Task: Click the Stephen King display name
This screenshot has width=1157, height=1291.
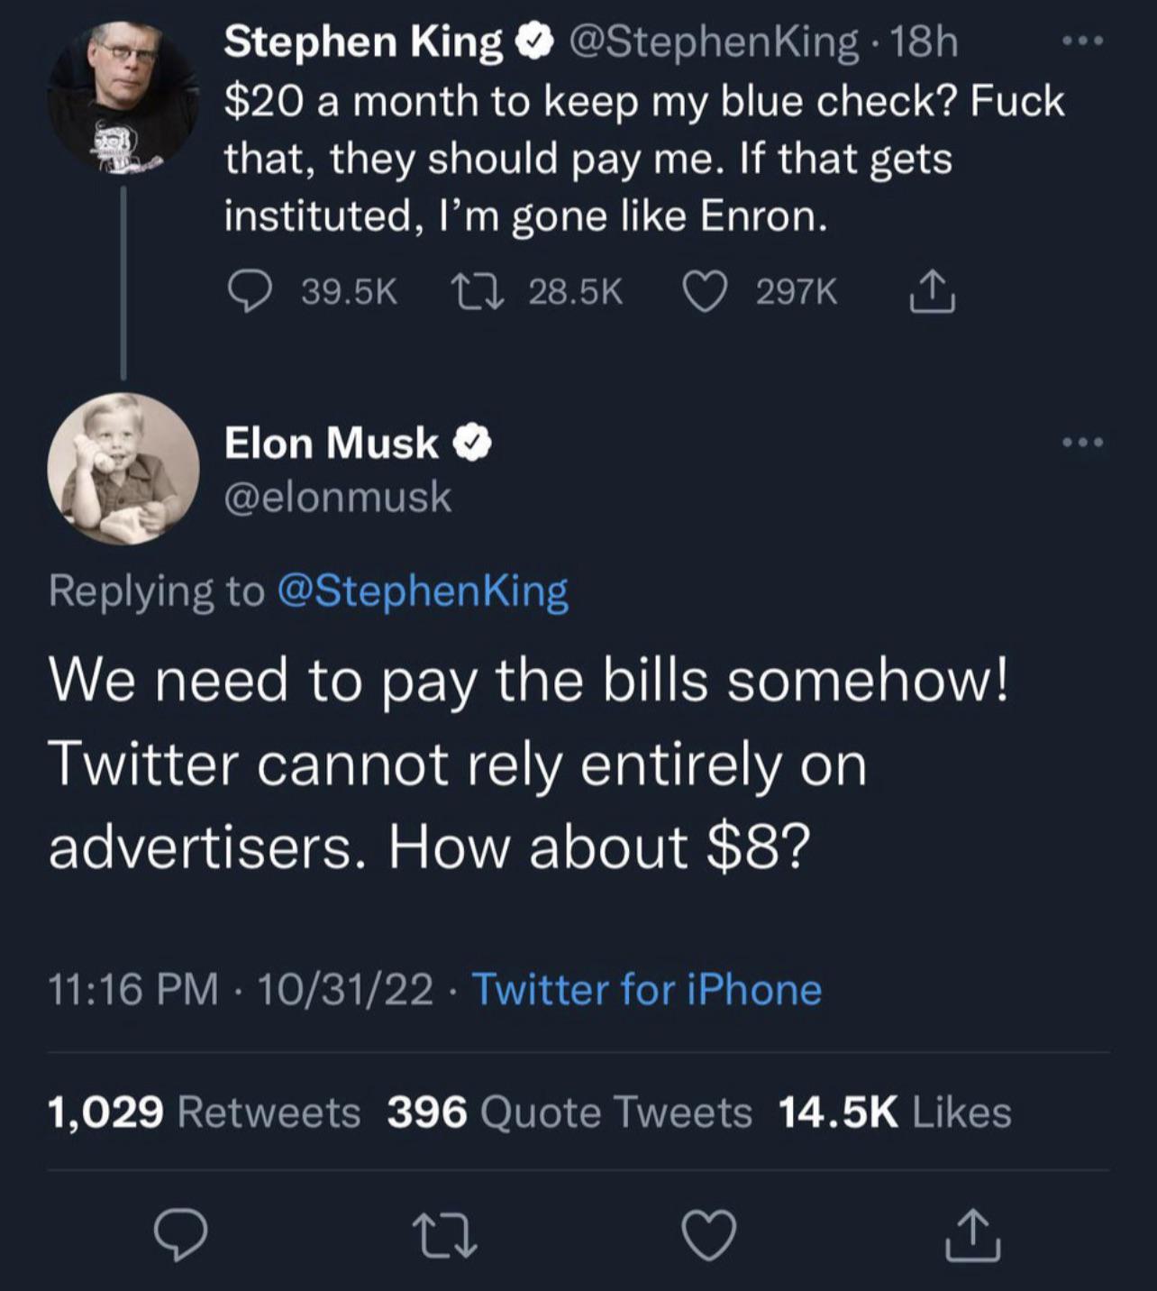Action: tap(362, 41)
